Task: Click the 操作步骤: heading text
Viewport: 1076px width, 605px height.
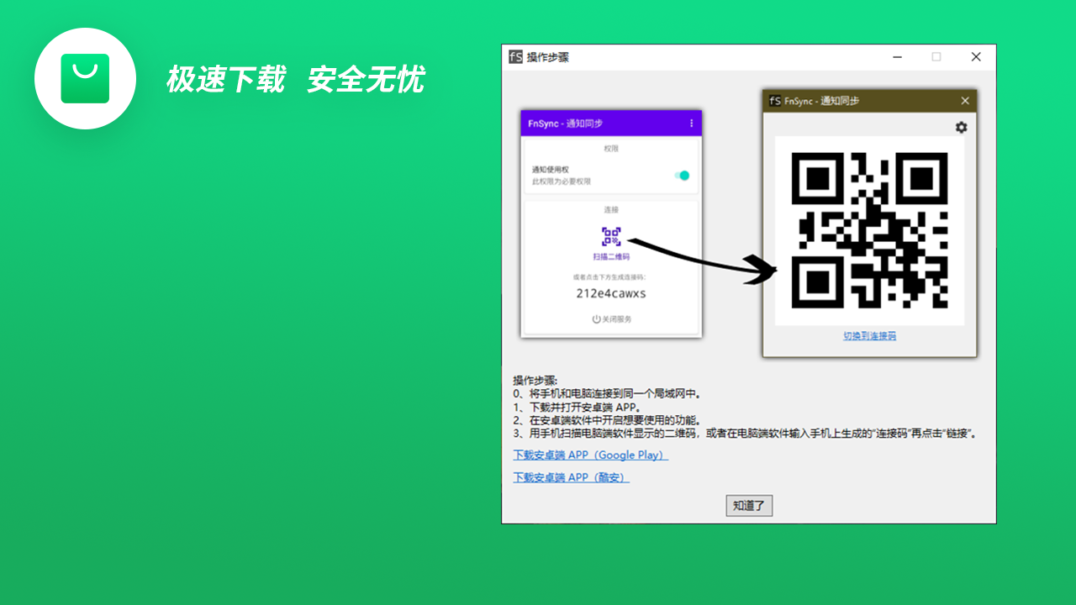Action: pyautogui.click(x=535, y=381)
